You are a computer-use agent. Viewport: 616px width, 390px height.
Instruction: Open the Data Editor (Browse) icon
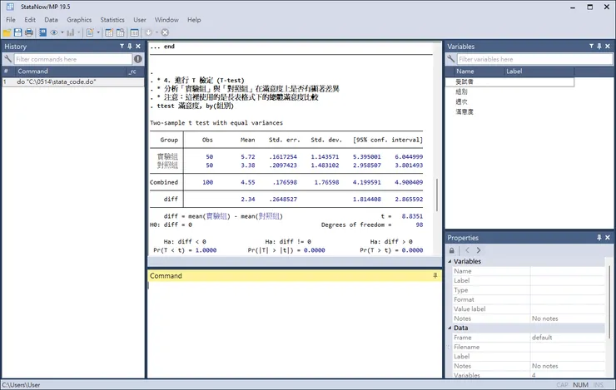click(x=120, y=32)
